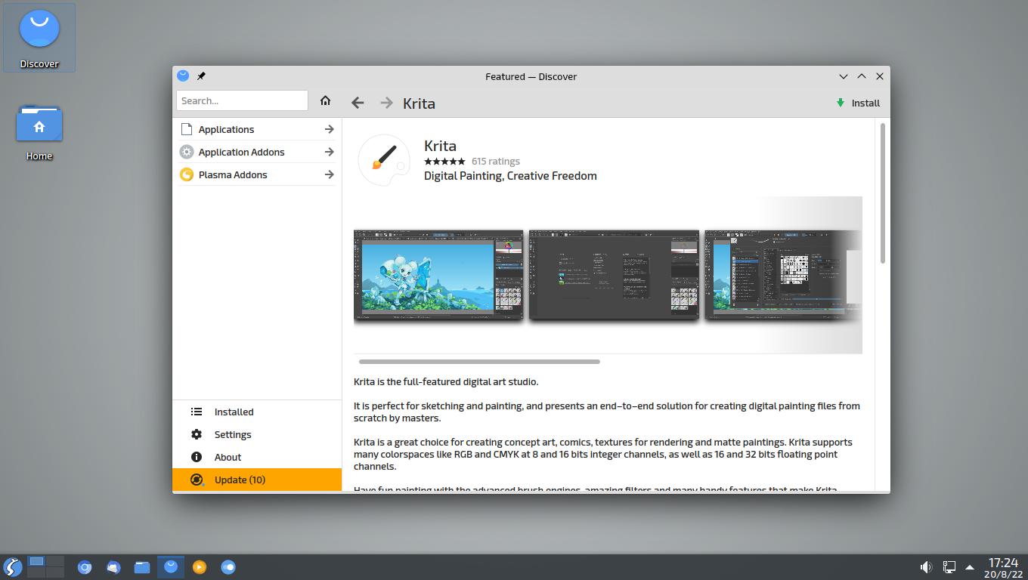Image resolution: width=1028 pixels, height=580 pixels.
Task: Toggle the pin window icon
Action: click(x=201, y=76)
